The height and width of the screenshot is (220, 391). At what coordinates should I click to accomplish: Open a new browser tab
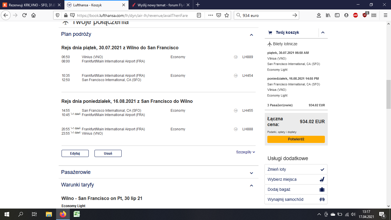point(198,5)
